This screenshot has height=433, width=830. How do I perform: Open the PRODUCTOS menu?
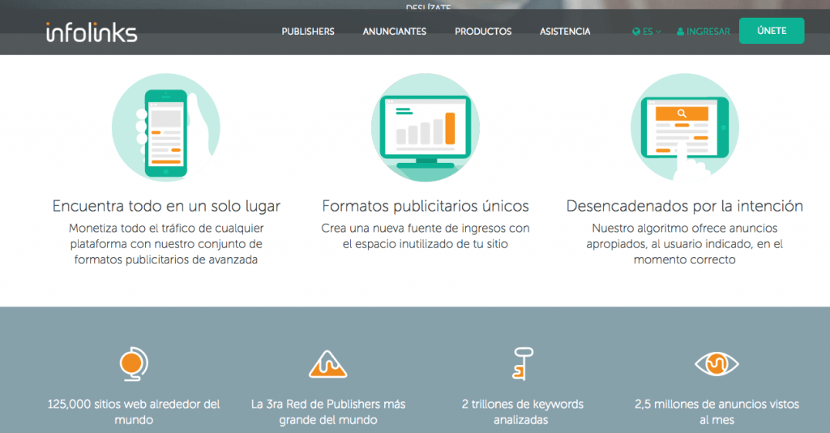click(x=483, y=32)
